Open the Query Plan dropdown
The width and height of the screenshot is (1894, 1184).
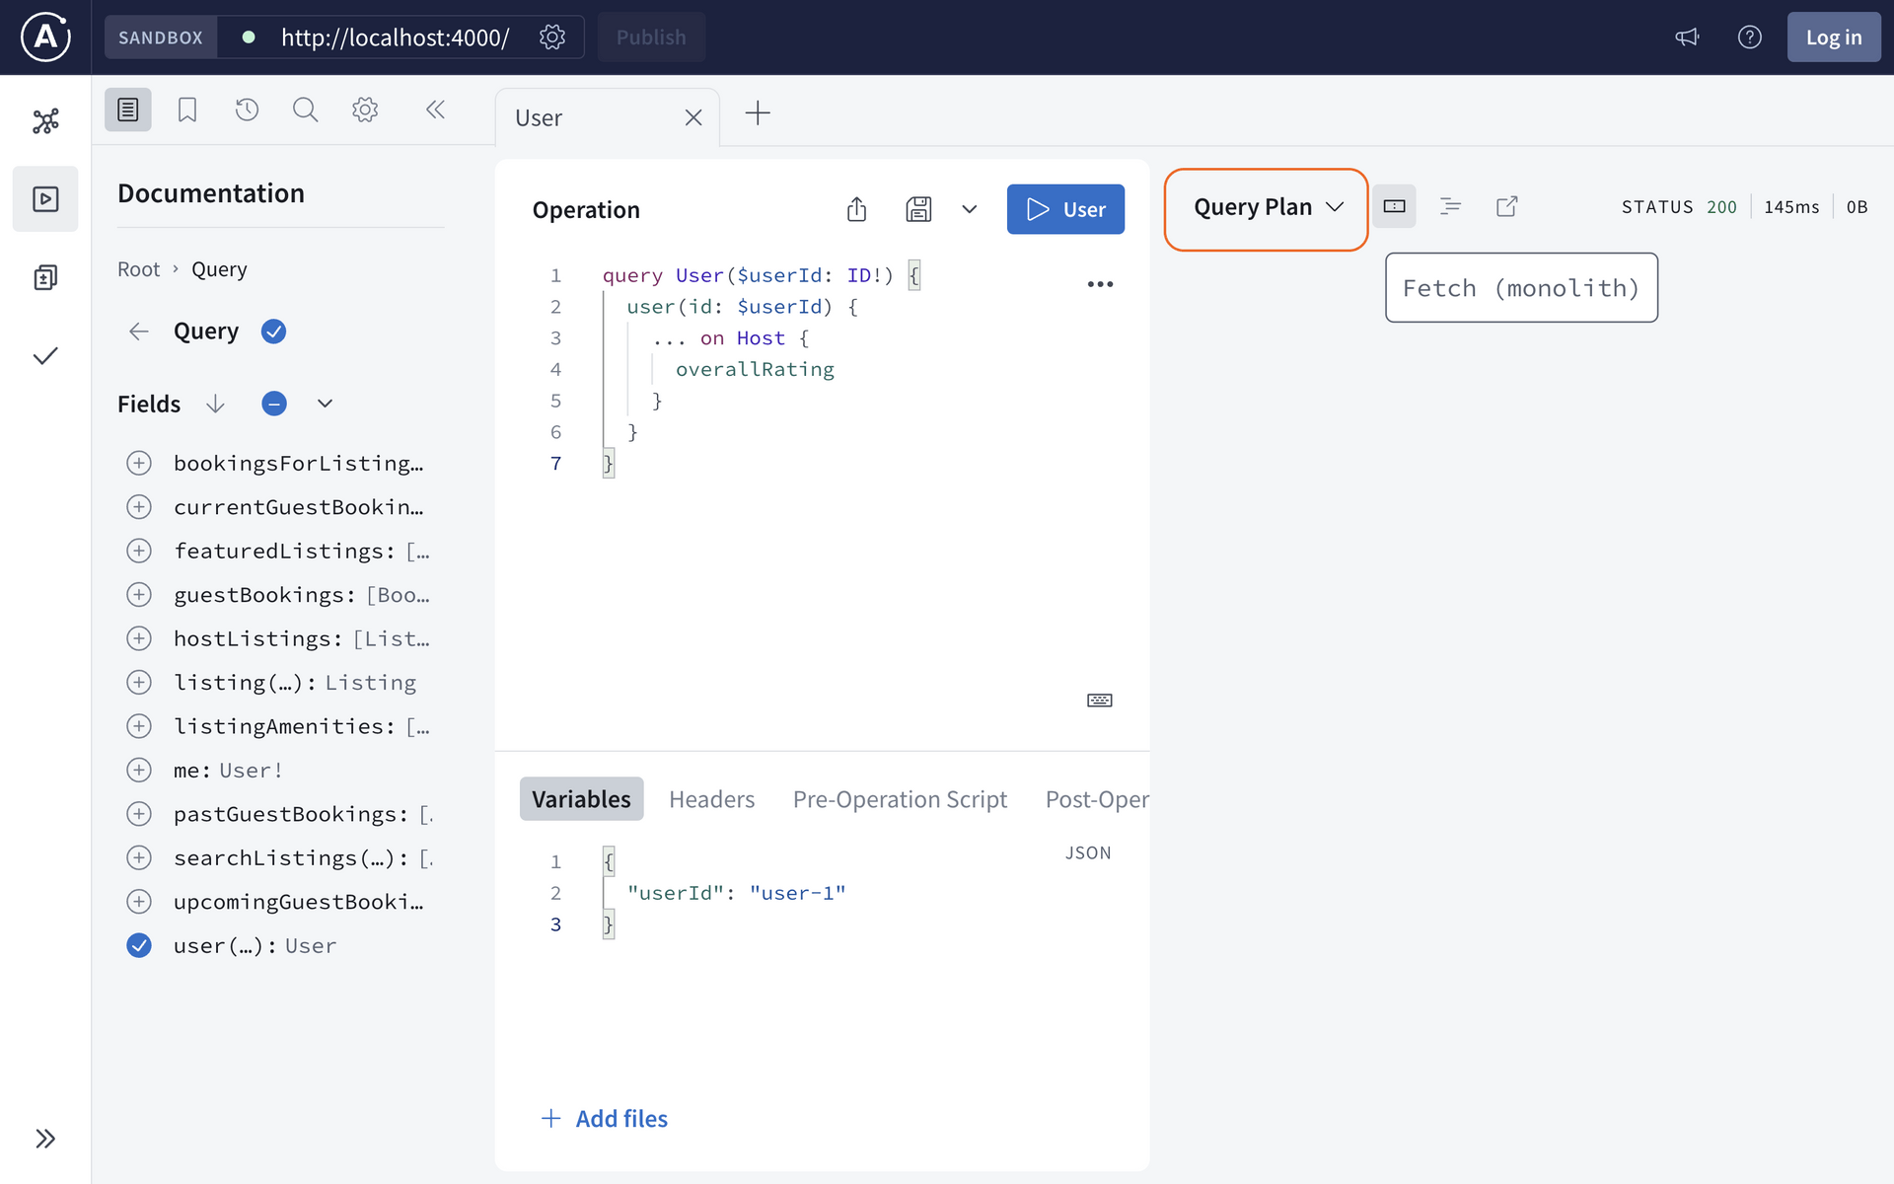tap(1266, 208)
